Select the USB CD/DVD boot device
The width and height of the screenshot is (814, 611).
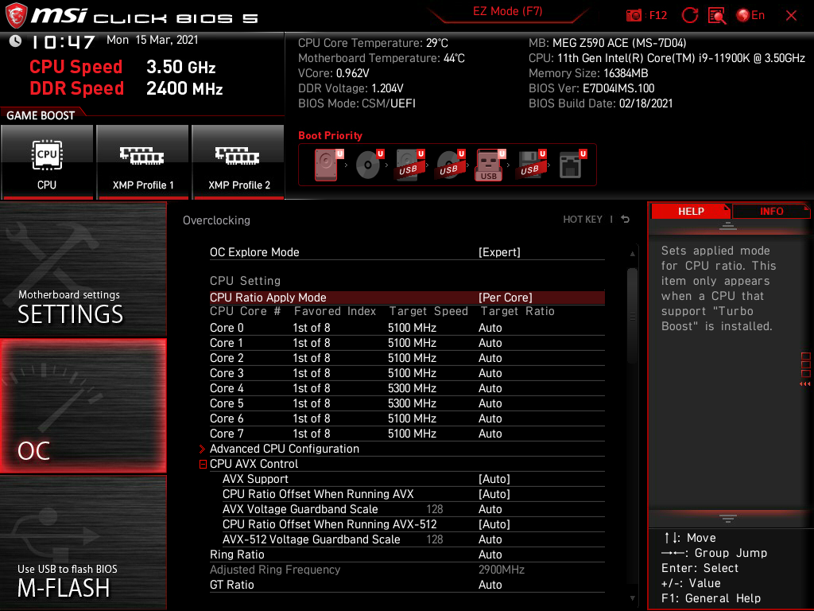(x=450, y=165)
